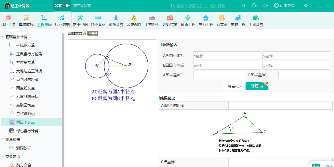Open 独立费 category
The height and width of the screenshot is (167, 334).
pos(222,21)
